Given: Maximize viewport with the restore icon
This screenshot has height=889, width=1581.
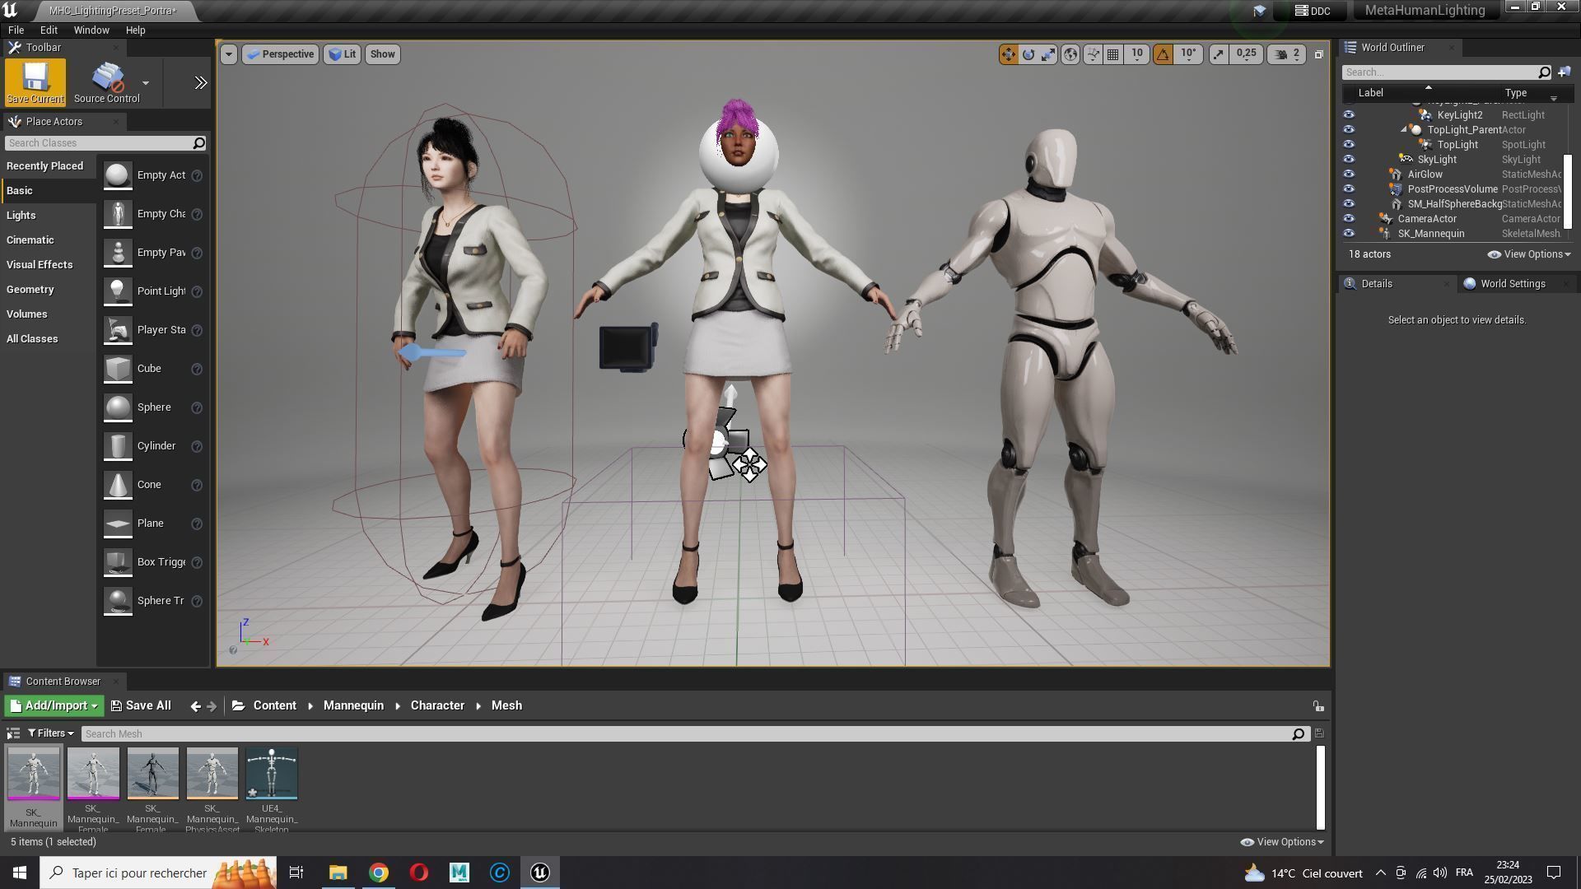Looking at the screenshot, I should (1318, 54).
